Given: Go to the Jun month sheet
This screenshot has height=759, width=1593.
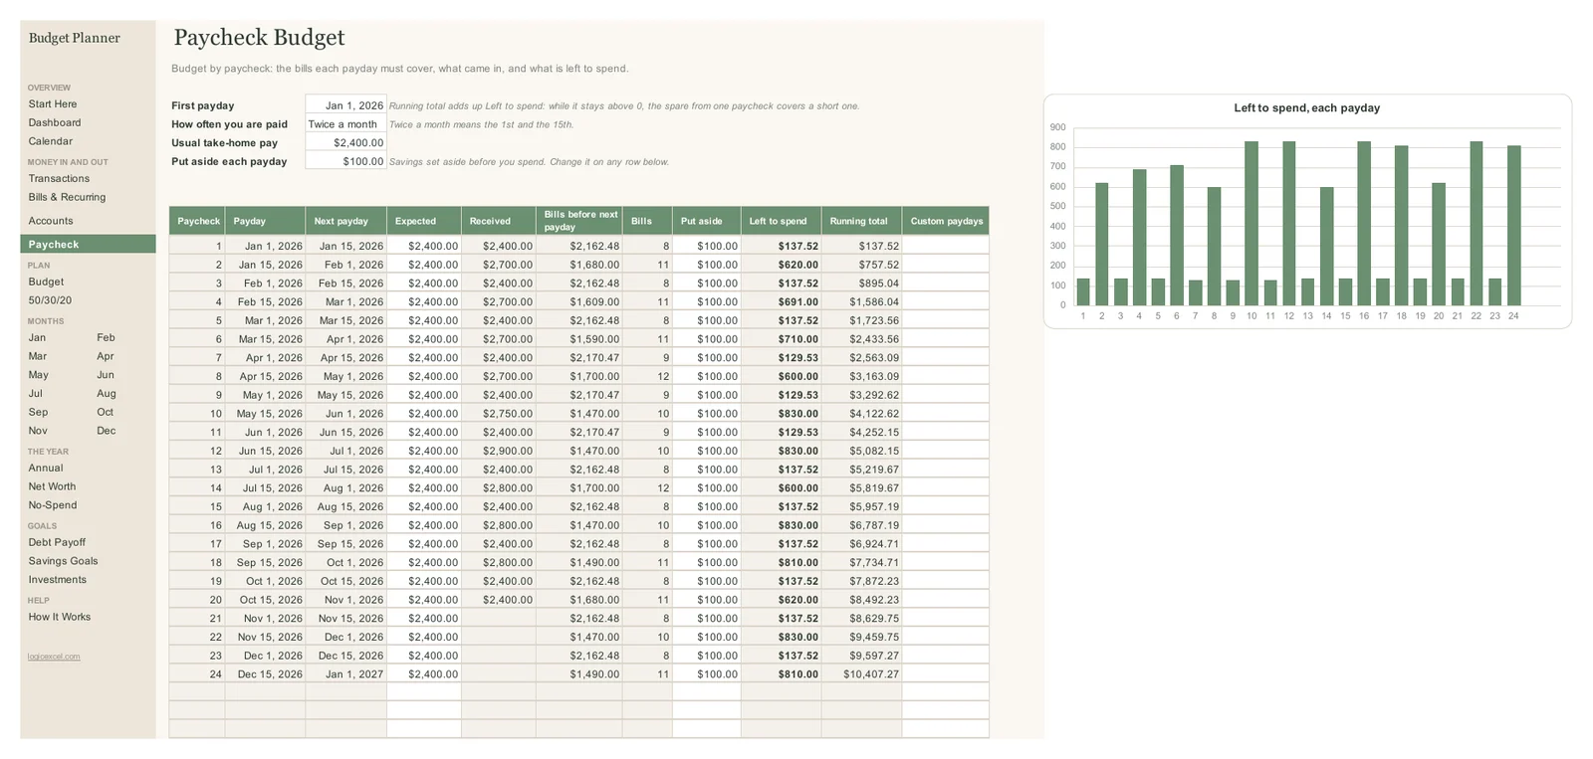Looking at the screenshot, I should pos(106,375).
